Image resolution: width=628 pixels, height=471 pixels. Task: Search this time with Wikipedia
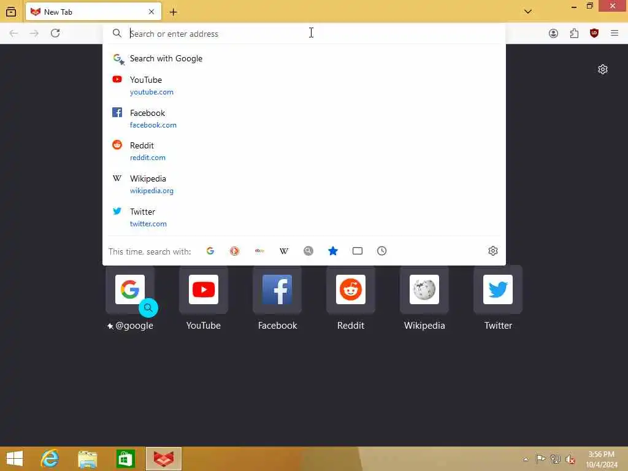click(284, 251)
